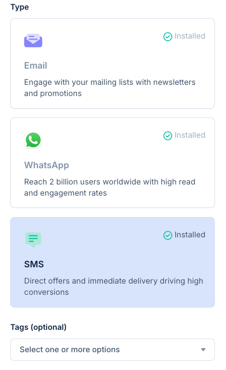Click the green WhatsApp logo icon
Viewport: 226px width, 370px height.
point(33,140)
